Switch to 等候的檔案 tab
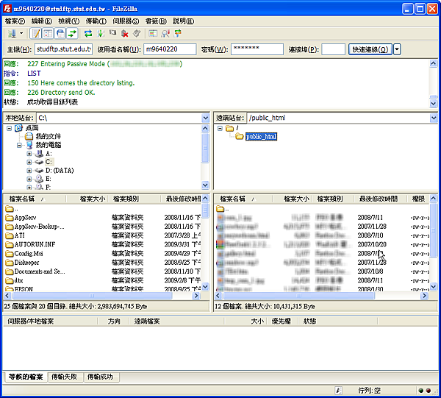This screenshot has height=398, width=441. click(26, 377)
